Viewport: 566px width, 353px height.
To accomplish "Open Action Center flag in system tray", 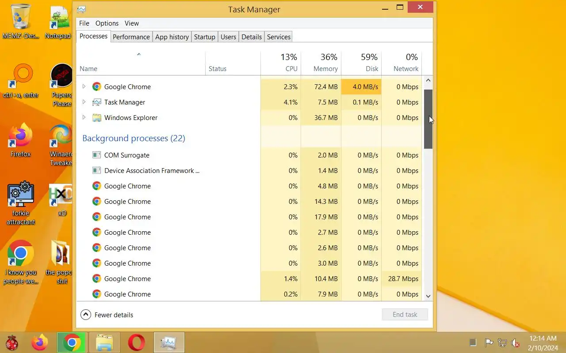I will coord(489,343).
